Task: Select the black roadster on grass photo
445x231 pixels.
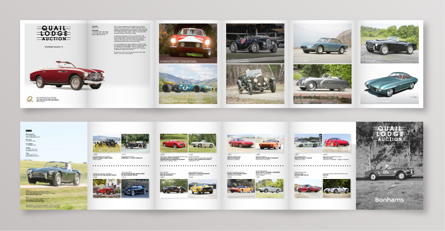Action: 390,44
